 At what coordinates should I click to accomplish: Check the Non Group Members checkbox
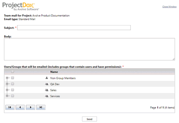point(12,78)
